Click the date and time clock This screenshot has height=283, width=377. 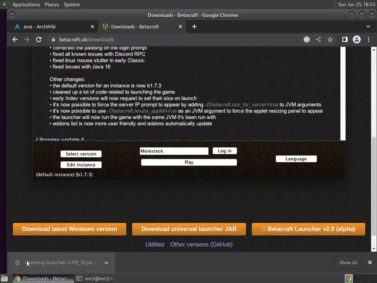(356, 4)
